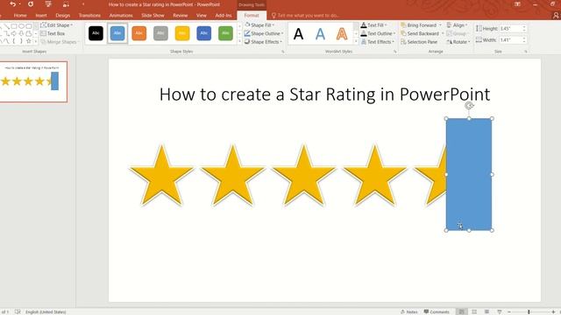This screenshot has width=561, height=315.
Task: Apply the black shape style
Action: coord(96,33)
